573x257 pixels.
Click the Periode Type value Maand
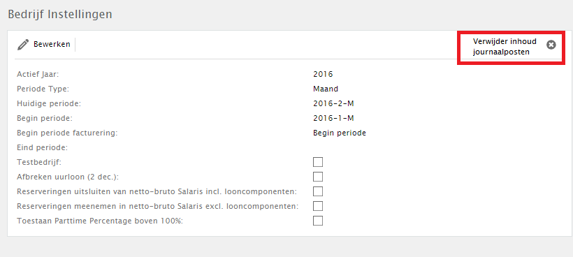point(326,89)
